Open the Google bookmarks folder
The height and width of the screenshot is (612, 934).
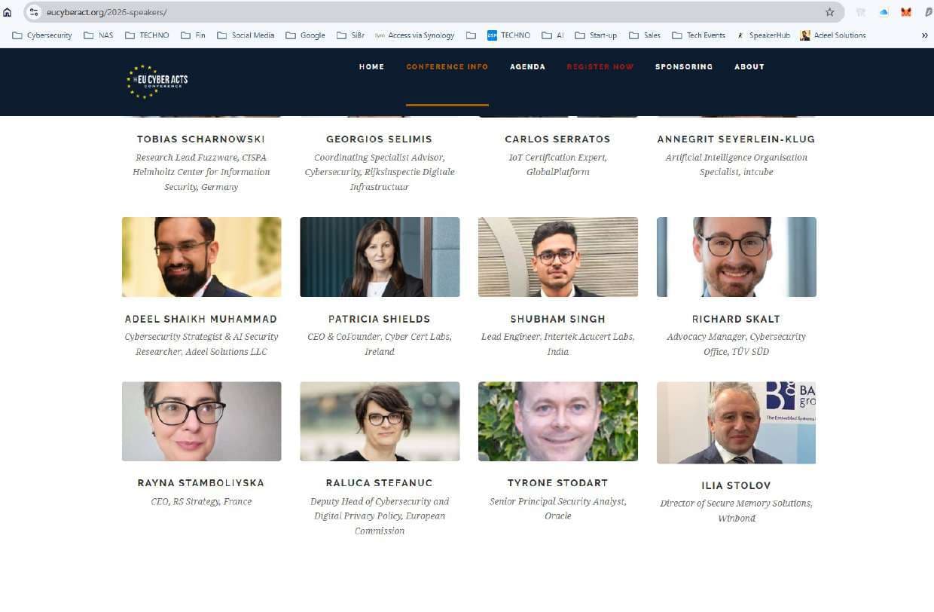click(x=305, y=35)
